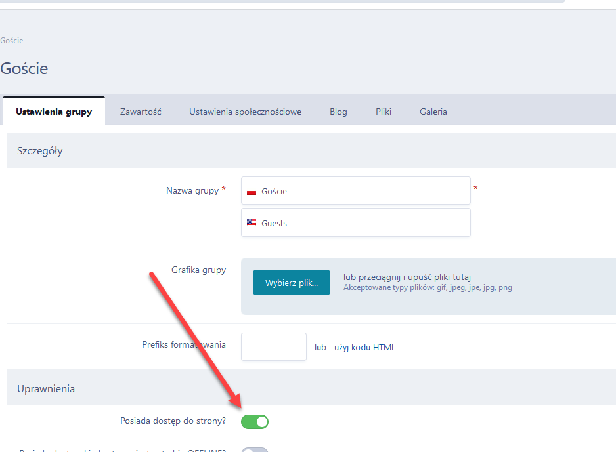Click the Uprawnienia section header
Screen dimensions: 616x452
(46, 389)
